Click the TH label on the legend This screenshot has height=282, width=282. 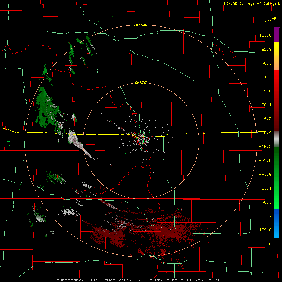click(269, 244)
